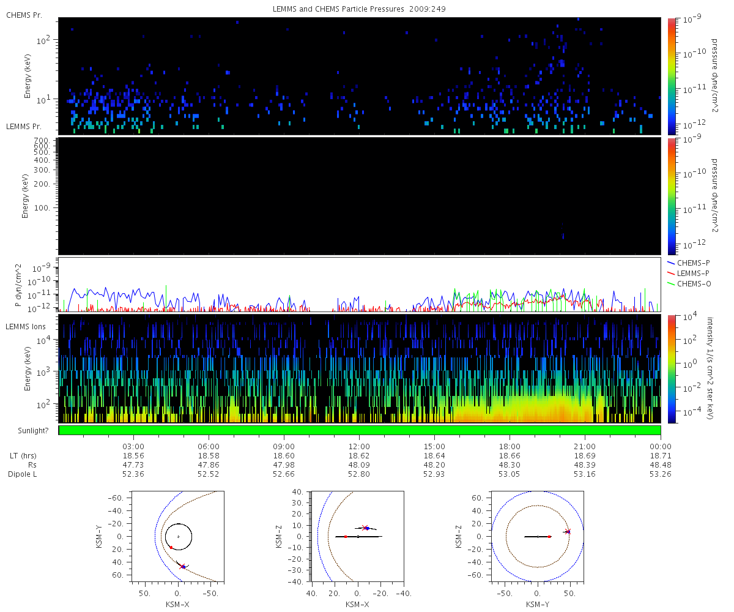This screenshot has width=734, height=612.
Task: Click the 18:00 time axis label
Action: 510,447
